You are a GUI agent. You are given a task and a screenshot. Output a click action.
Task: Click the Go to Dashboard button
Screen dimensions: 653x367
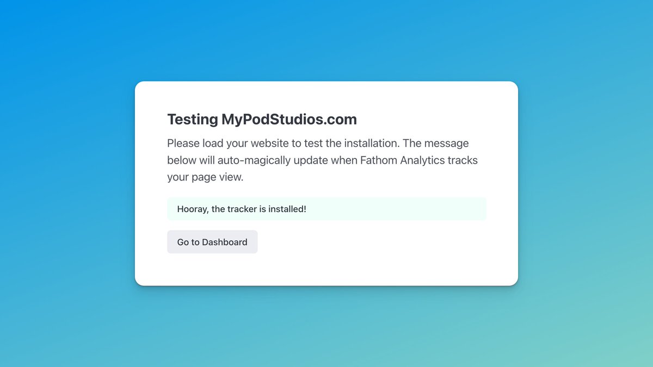point(212,242)
